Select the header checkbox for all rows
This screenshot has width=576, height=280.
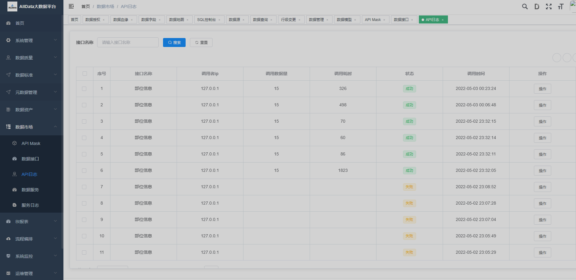click(85, 74)
